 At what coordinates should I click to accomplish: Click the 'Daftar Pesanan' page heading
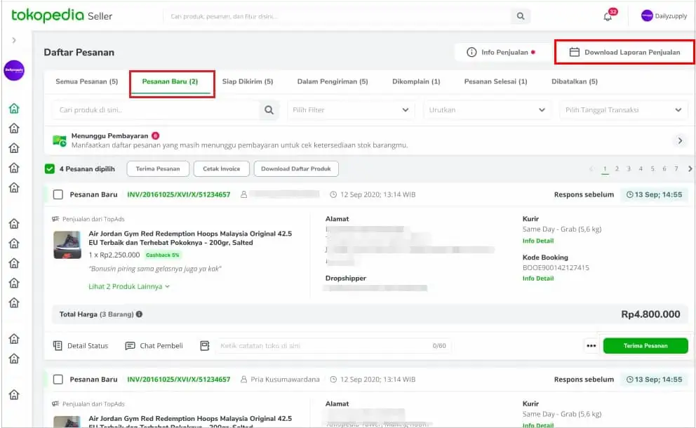click(79, 53)
